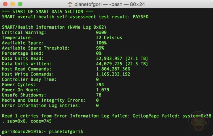Close the Terminal window with red button
This screenshot has width=213, height=136.
[x=5, y=4]
